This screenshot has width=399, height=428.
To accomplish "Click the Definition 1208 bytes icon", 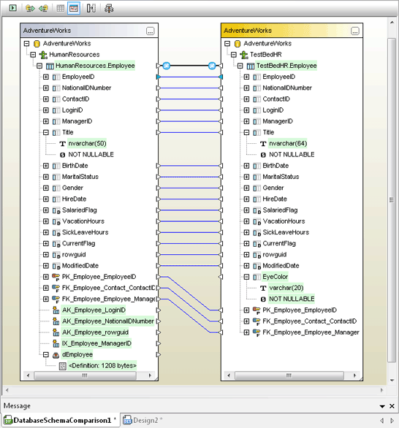I will tap(63, 366).
